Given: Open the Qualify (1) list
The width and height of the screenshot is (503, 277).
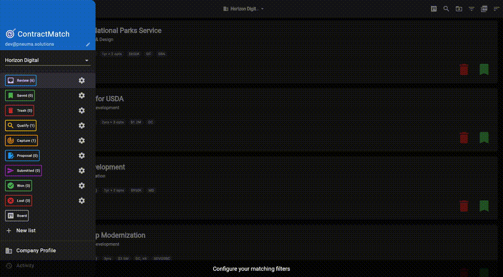Looking at the screenshot, I should click(20, 126).
